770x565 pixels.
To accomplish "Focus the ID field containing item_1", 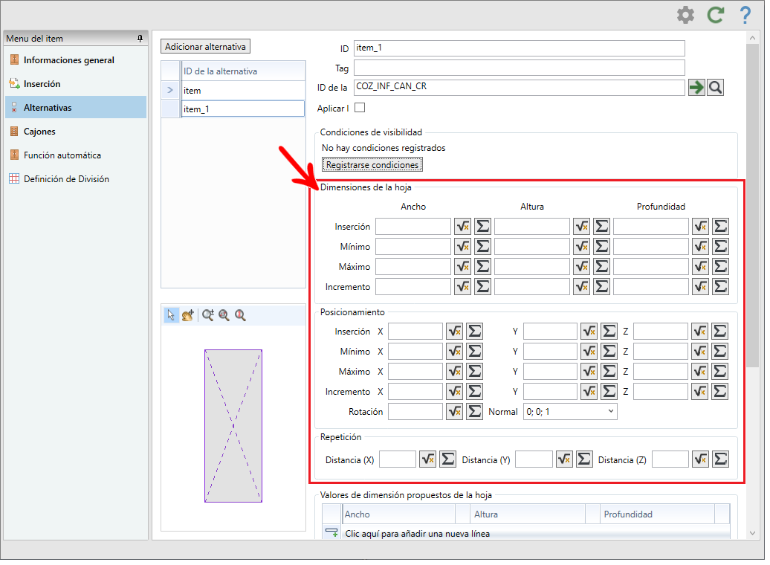I will click(x=519, y=48).
